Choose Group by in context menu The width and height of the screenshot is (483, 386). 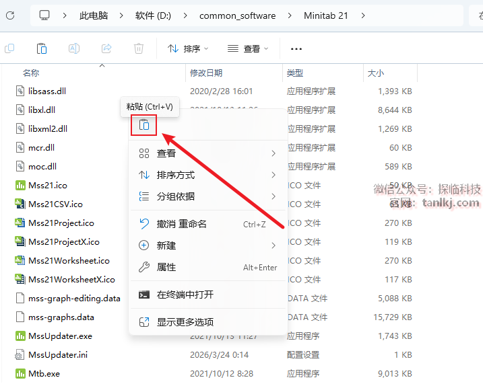[208, 196]
